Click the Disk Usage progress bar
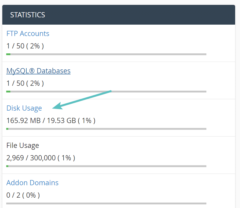 [106, 129]
